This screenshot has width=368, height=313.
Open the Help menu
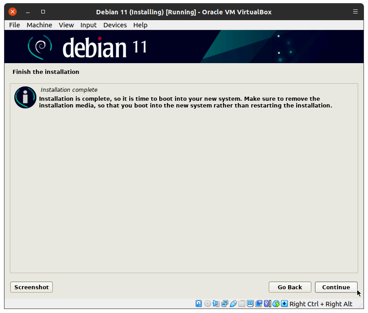140,25
